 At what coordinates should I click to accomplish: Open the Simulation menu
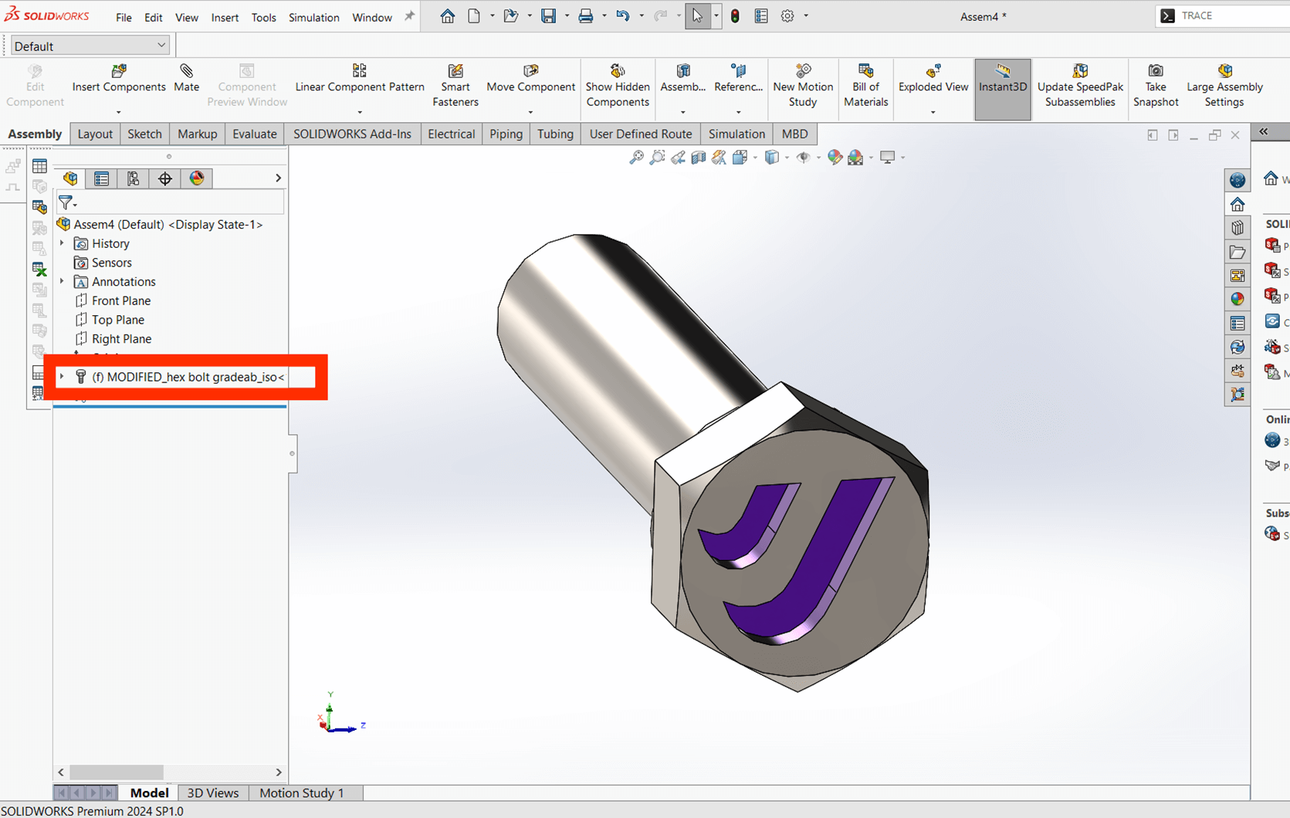coord(313,17)
